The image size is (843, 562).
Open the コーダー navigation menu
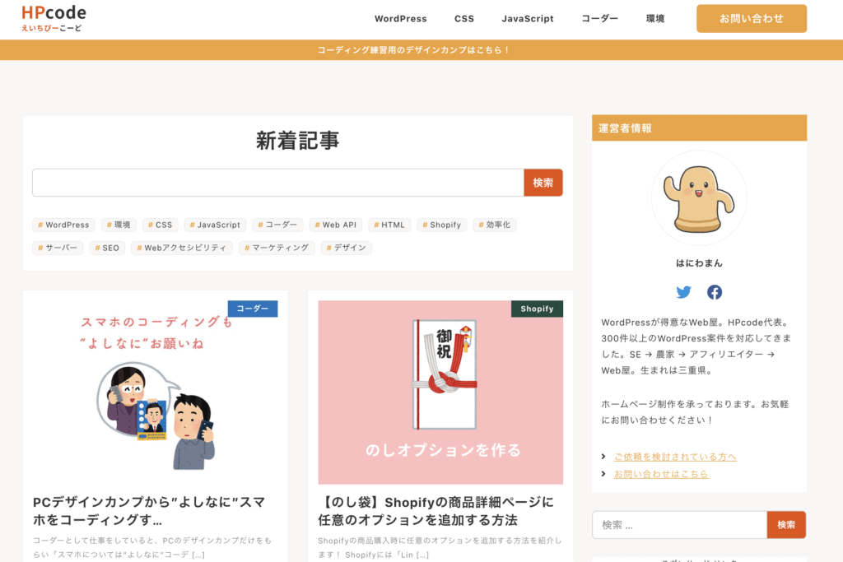pos(600,18)
